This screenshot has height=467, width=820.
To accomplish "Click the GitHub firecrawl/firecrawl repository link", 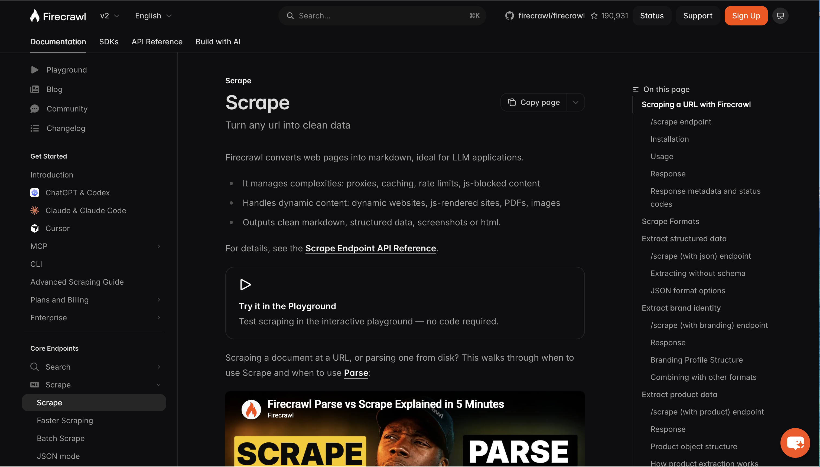I will [x=545, y=16].
